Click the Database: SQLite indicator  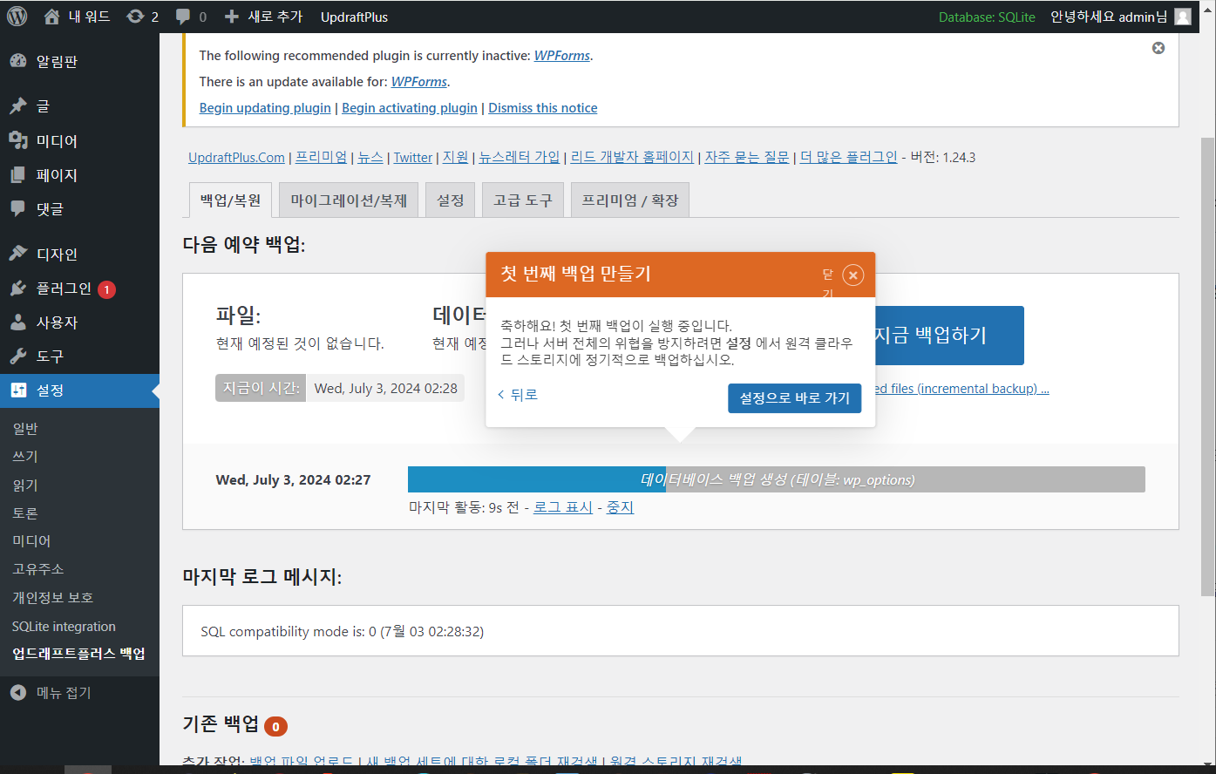tap(987, 17)
